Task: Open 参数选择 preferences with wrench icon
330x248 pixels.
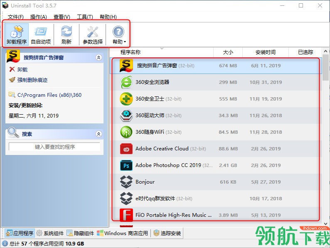Action: coord(93,34)
